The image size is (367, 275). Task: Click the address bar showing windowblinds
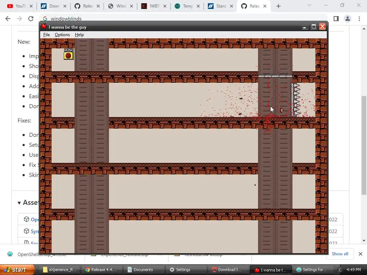[184, 19]
